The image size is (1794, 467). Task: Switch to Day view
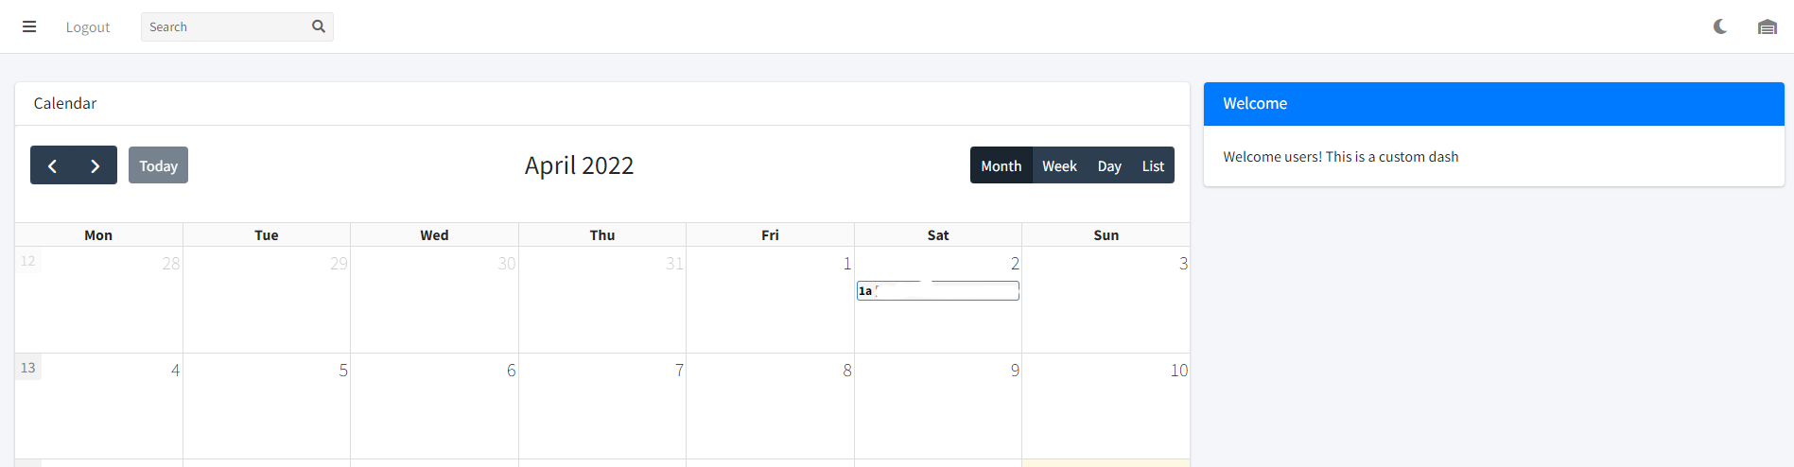click(1109, 165)
